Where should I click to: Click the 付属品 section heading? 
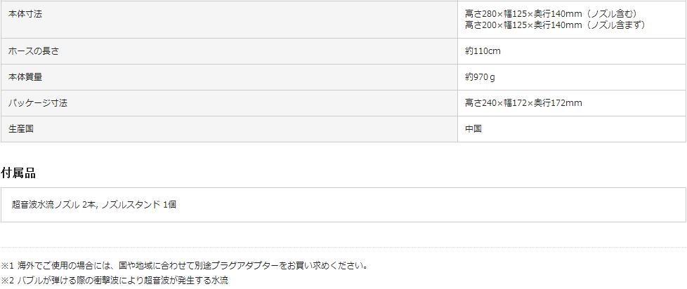(18, 173)
